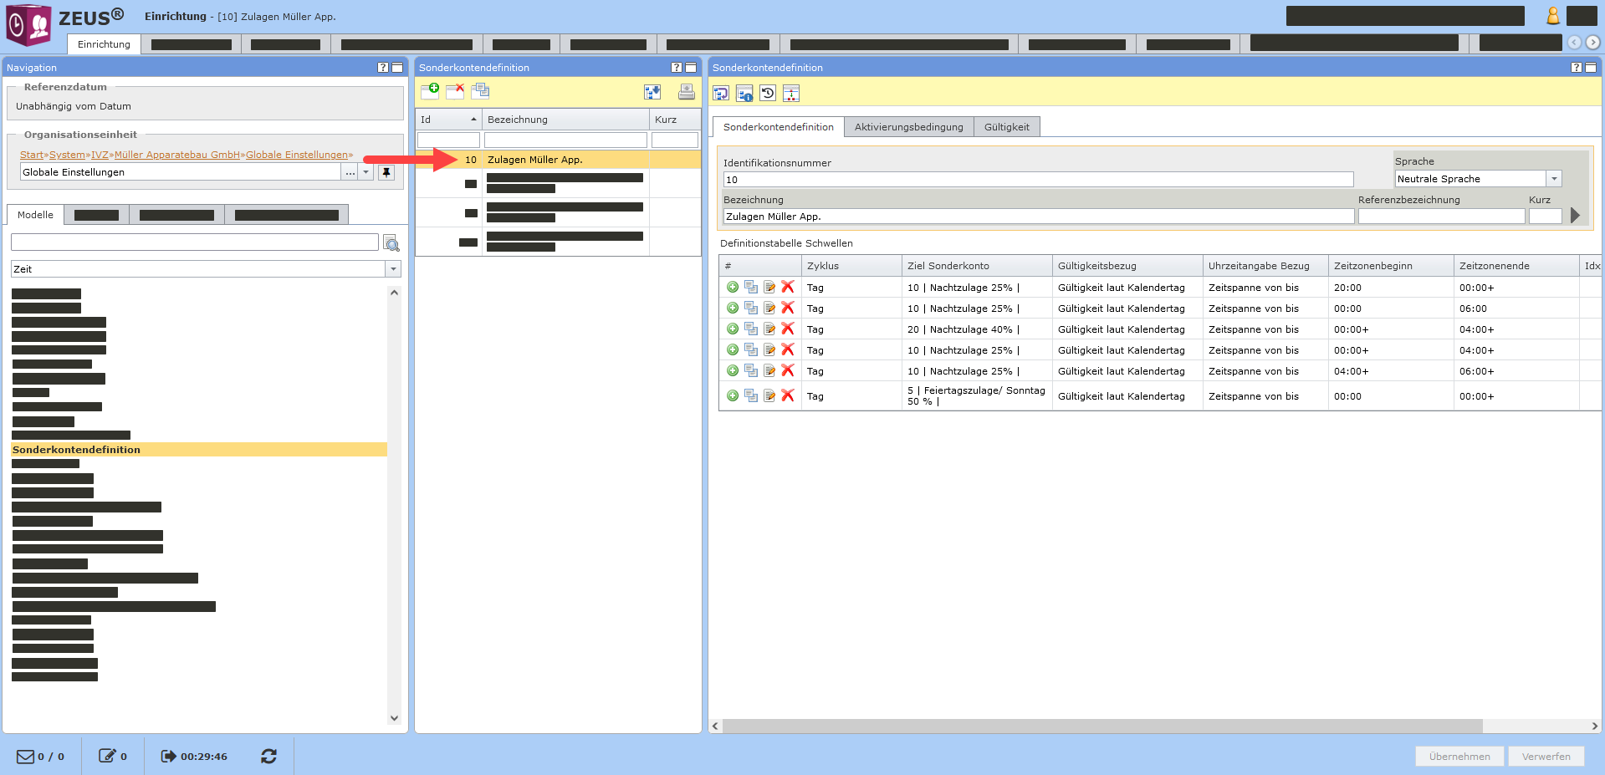Open the search icon beside the model filter
Screen dimensions: 1605x775
(x=391, y=243)
